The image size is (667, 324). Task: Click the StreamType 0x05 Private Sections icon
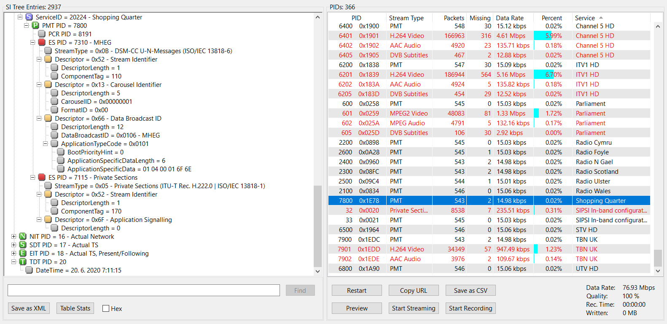tap(48, 186)
